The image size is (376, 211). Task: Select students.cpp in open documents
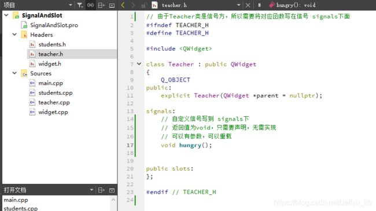21,208
